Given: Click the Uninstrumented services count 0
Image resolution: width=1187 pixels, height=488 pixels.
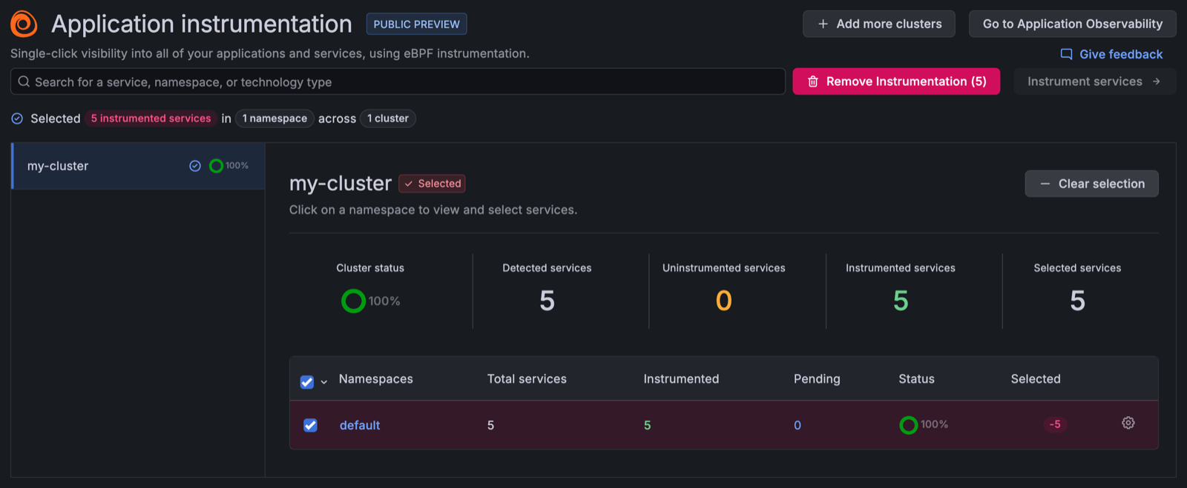Looking at the screenshot, I should (x=724, y=301).
